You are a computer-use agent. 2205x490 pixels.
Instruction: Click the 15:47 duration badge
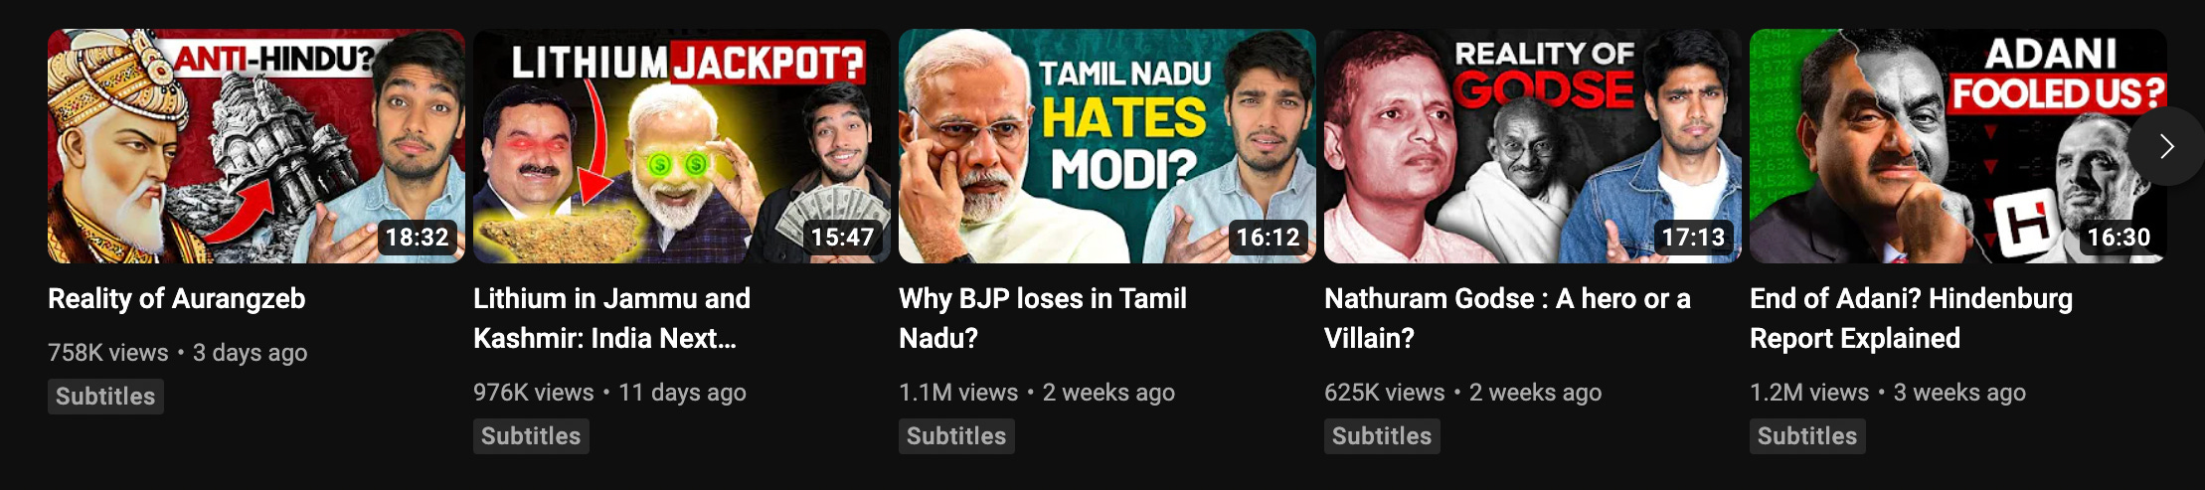pos(842,238)
